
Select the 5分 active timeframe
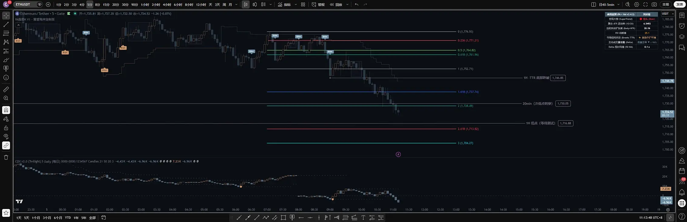pos(90,5)
